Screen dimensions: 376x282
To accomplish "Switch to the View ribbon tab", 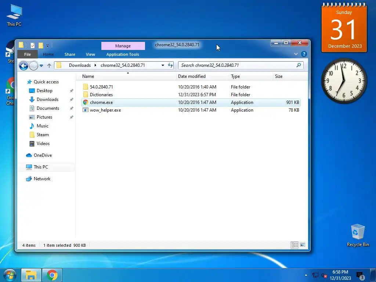I will pos(90,54).
